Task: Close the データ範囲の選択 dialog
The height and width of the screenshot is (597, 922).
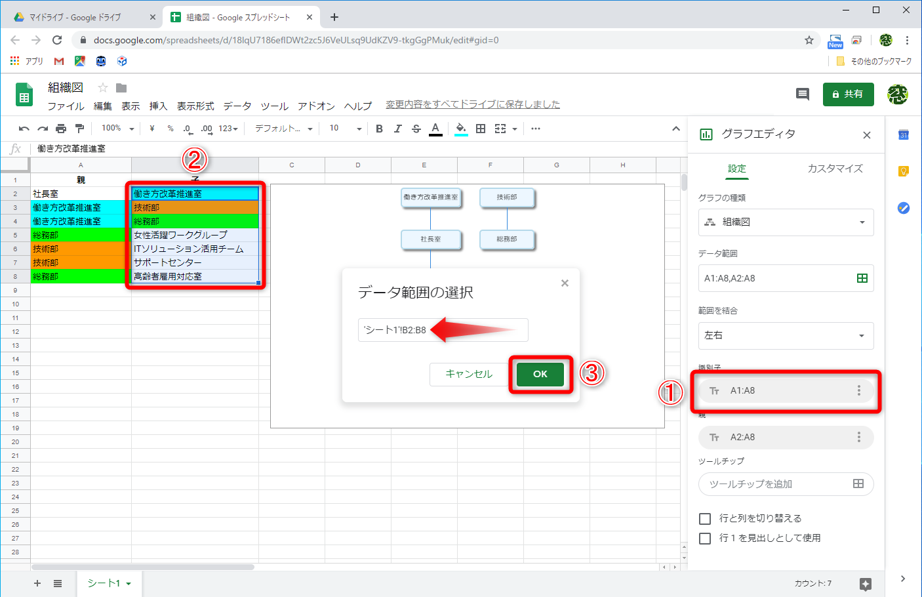Action: click(565, 283)
